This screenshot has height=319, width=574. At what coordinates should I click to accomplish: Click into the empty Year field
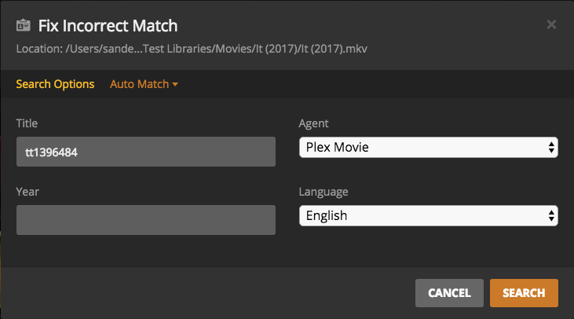(x=145, y=220)
